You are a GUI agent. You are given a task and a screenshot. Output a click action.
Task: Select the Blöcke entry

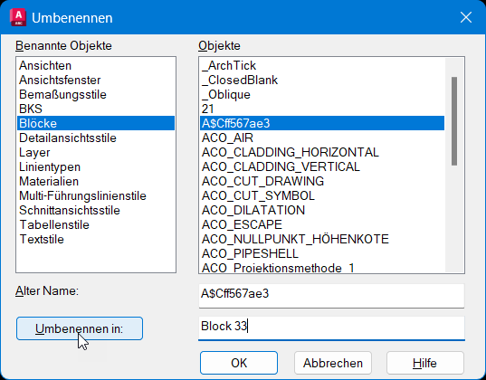click(x=96, y=123)
